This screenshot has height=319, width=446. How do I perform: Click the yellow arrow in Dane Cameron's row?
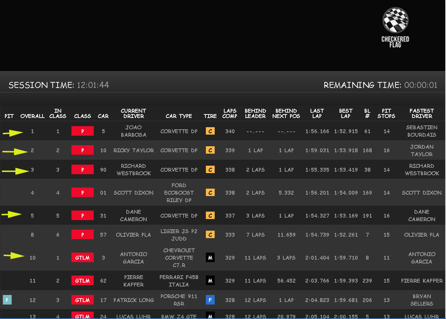[x=12, y=214]
